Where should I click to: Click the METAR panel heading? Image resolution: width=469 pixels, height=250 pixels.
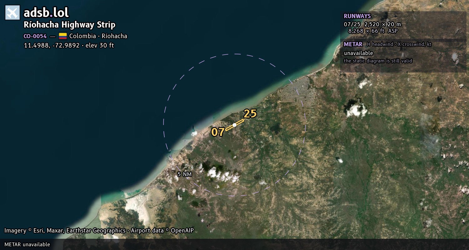click(353, 44)
